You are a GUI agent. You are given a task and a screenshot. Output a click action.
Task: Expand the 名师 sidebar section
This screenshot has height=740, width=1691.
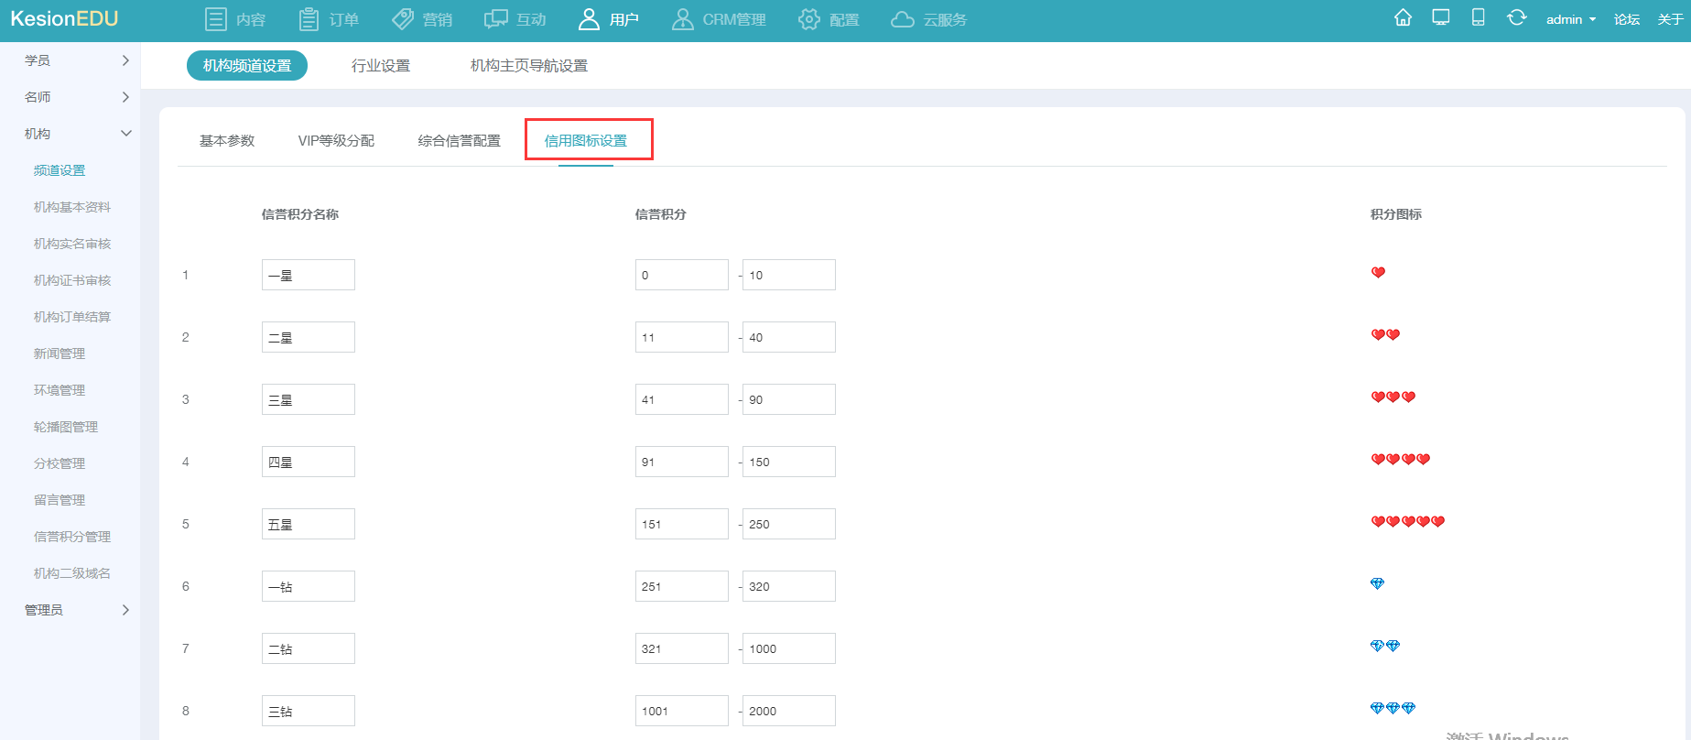click(x=77, y=97)
